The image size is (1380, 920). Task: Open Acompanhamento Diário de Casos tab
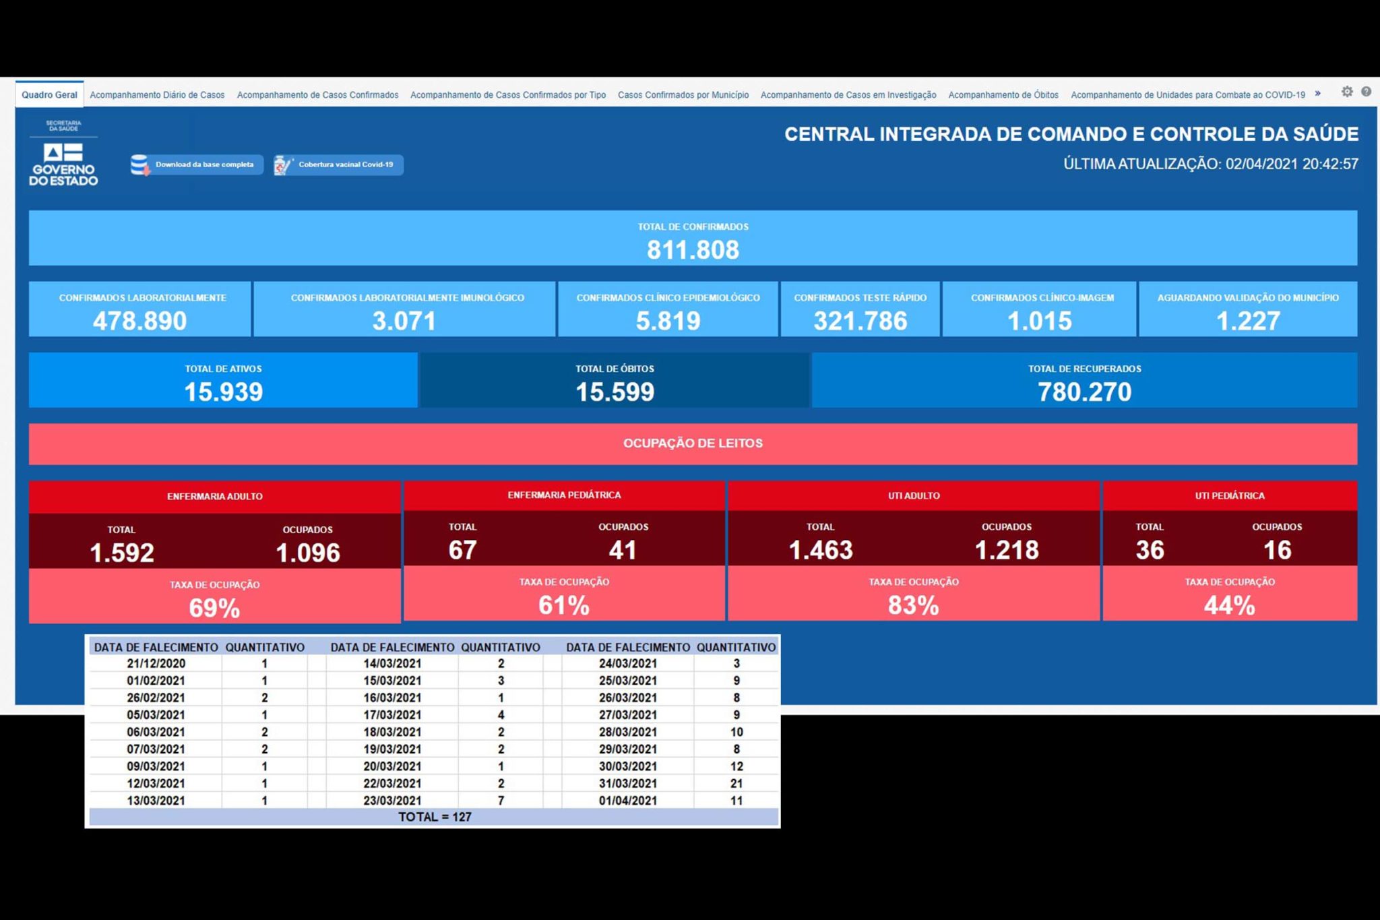[157, 95]
